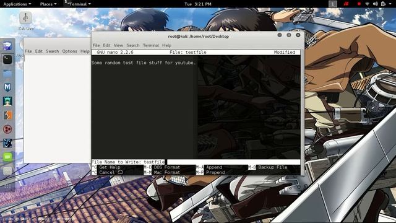Click the blank text area of background editor
This screenshot has height=223, width=396.
click(x=58, y=109)
